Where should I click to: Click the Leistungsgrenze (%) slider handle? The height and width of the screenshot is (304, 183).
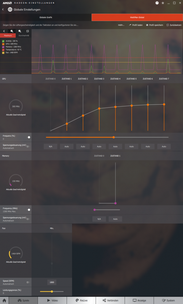coord(52,292)
